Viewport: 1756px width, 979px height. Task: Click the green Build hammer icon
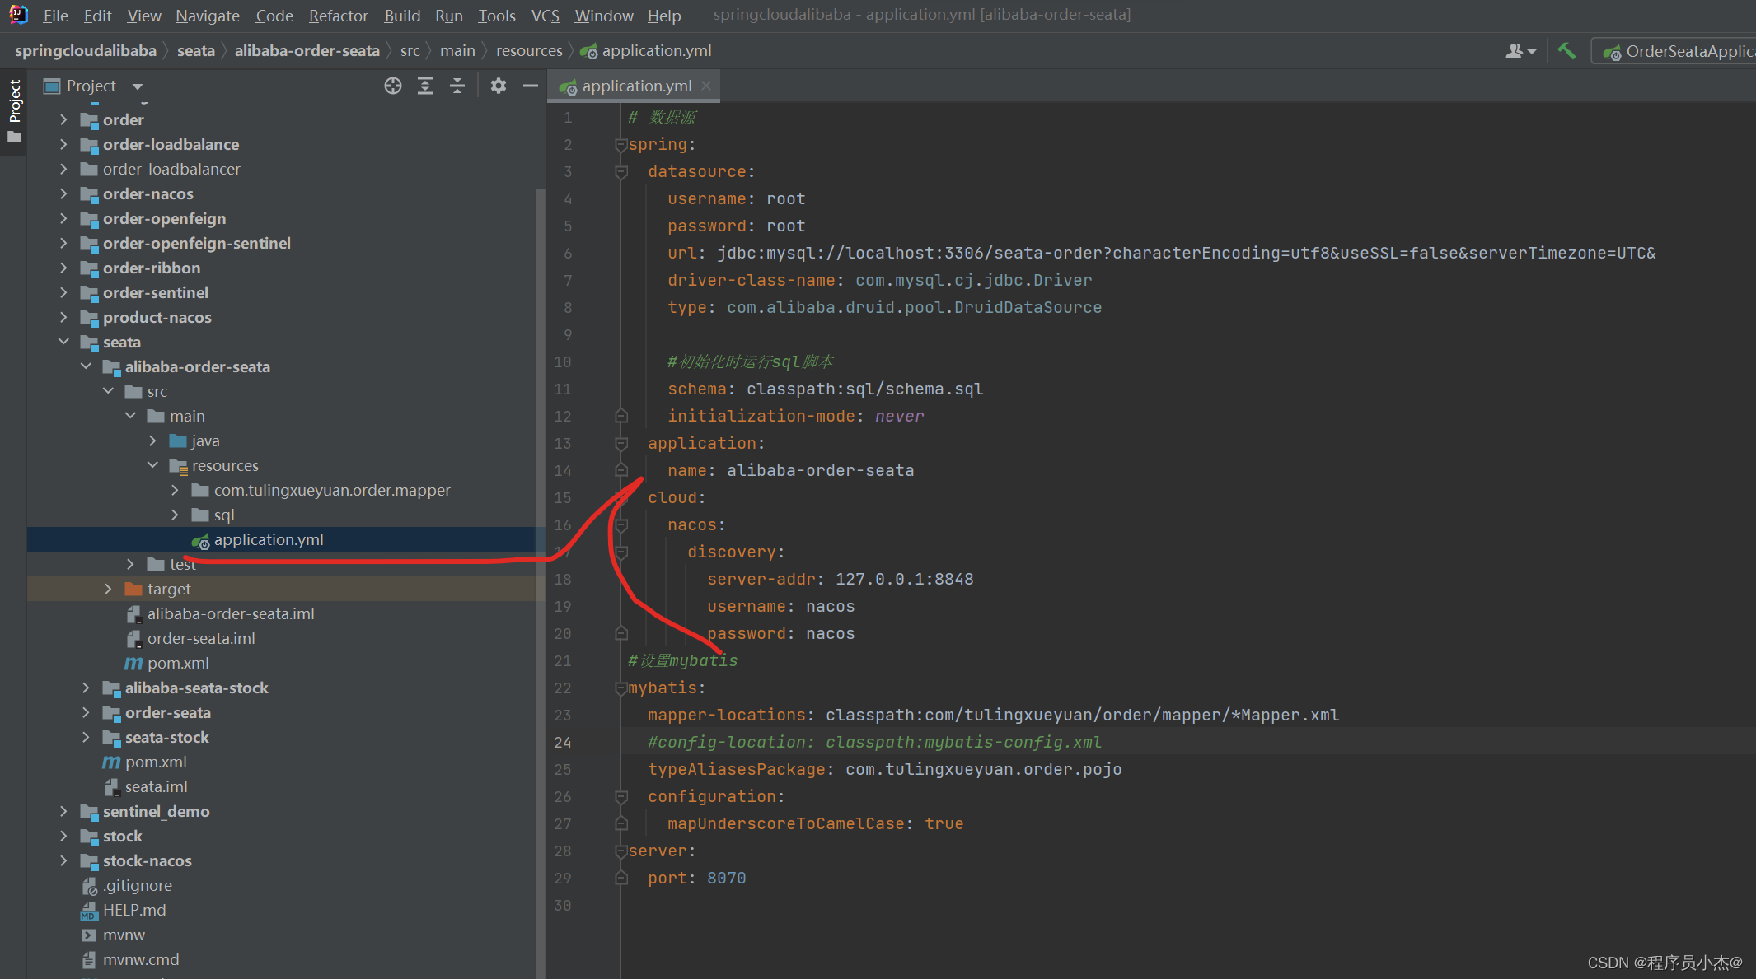click(1566, 51)
